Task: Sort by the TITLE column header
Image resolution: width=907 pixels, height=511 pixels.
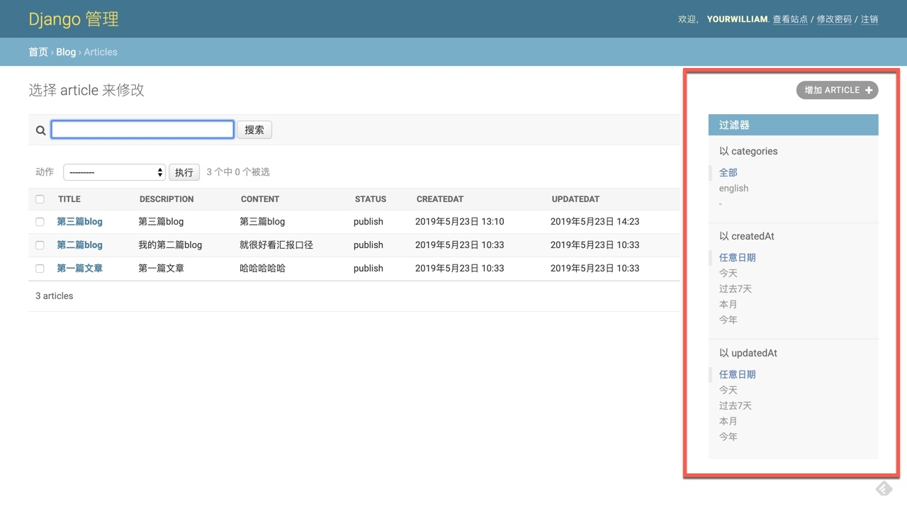Action: coord(69,199)
